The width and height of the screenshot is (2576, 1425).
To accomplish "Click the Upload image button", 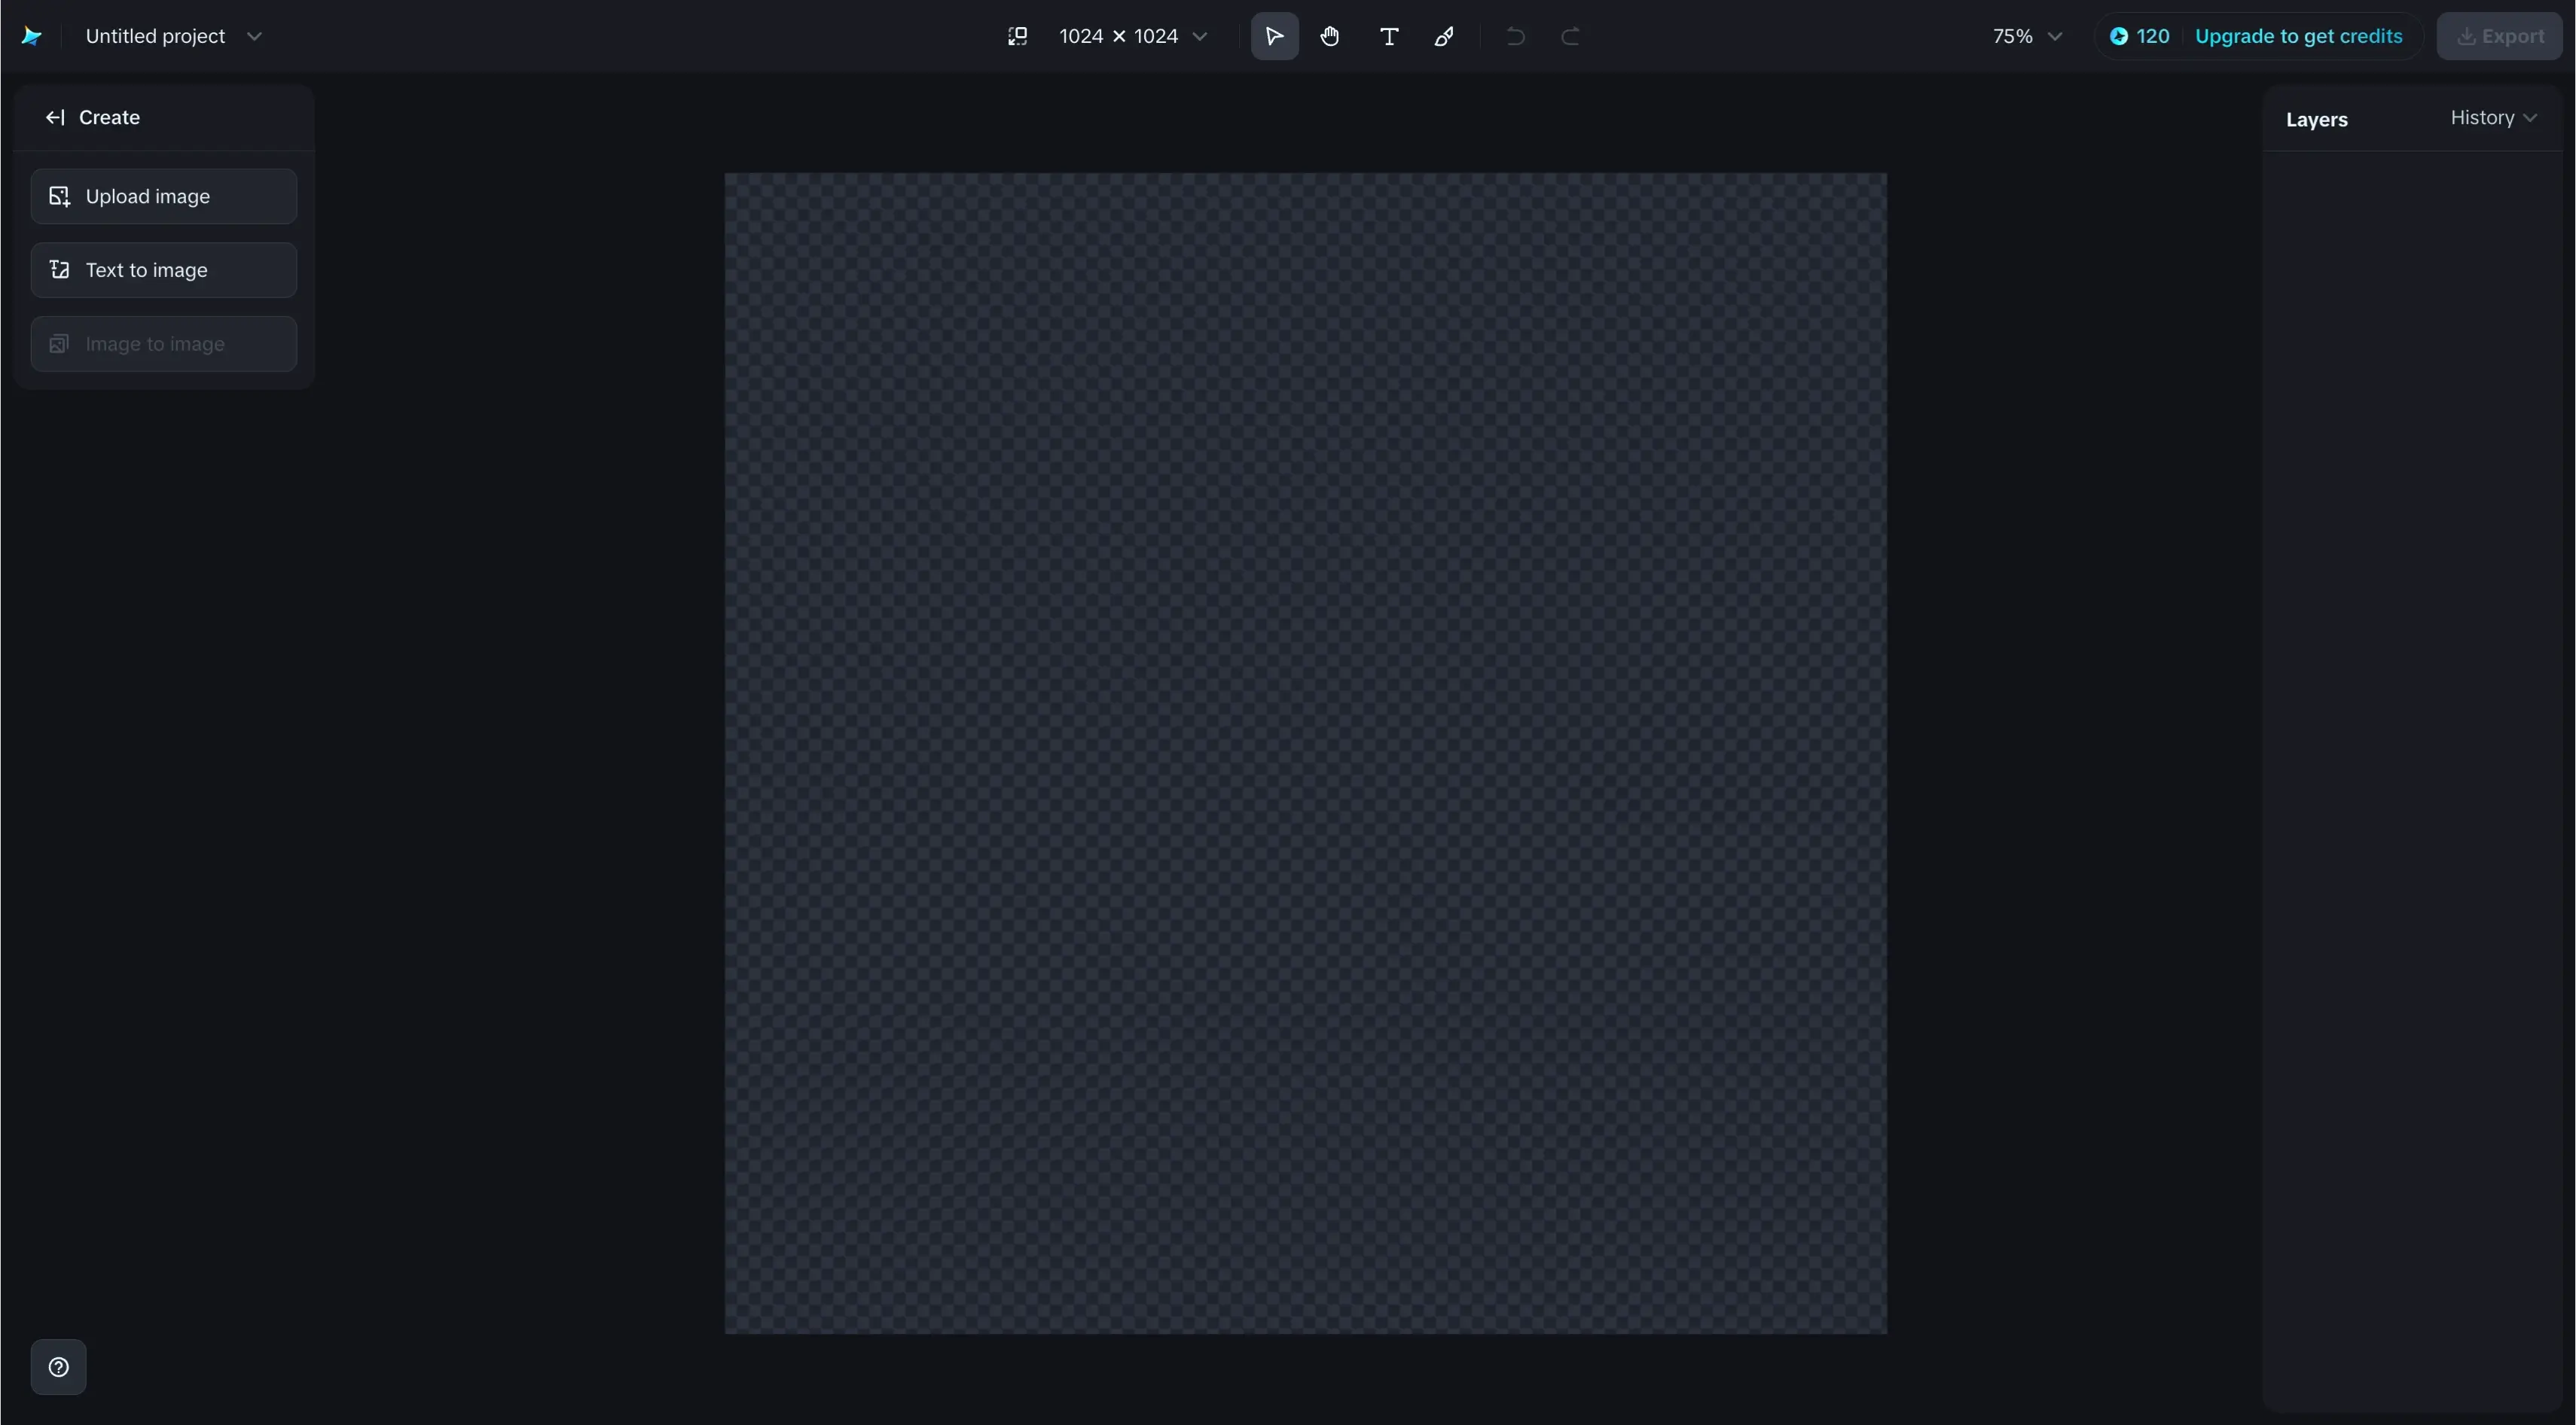I will point(164,196).
